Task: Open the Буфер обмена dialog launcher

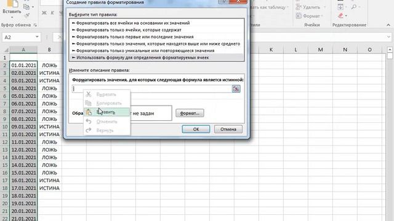Action: (35, 25)
